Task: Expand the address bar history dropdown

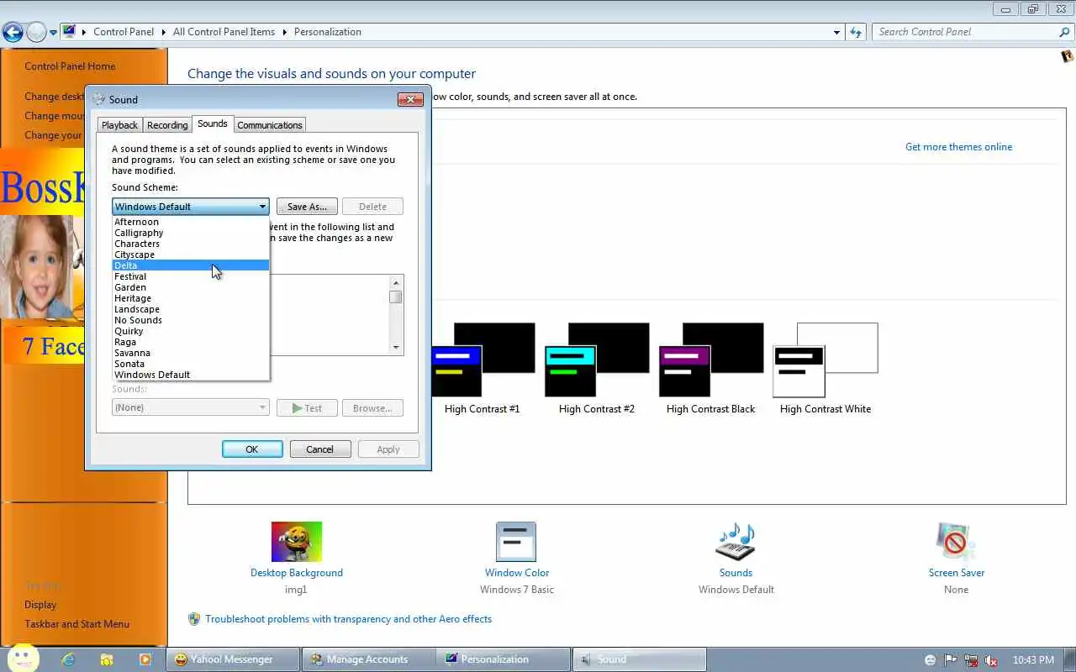Action: point(836,32)
